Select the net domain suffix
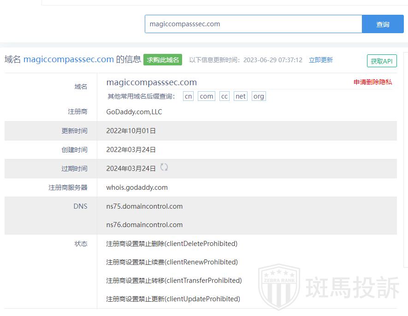Screen dimensions: 408x316 coord(241,96)
